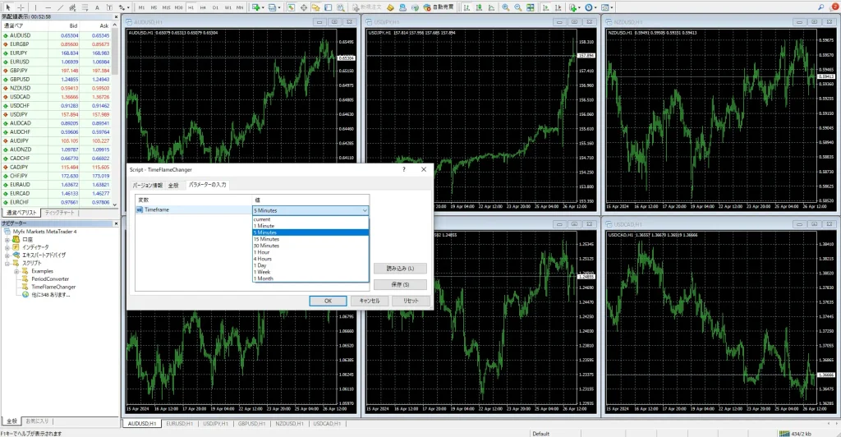Switch to candlestick chart display

[479, 7]
